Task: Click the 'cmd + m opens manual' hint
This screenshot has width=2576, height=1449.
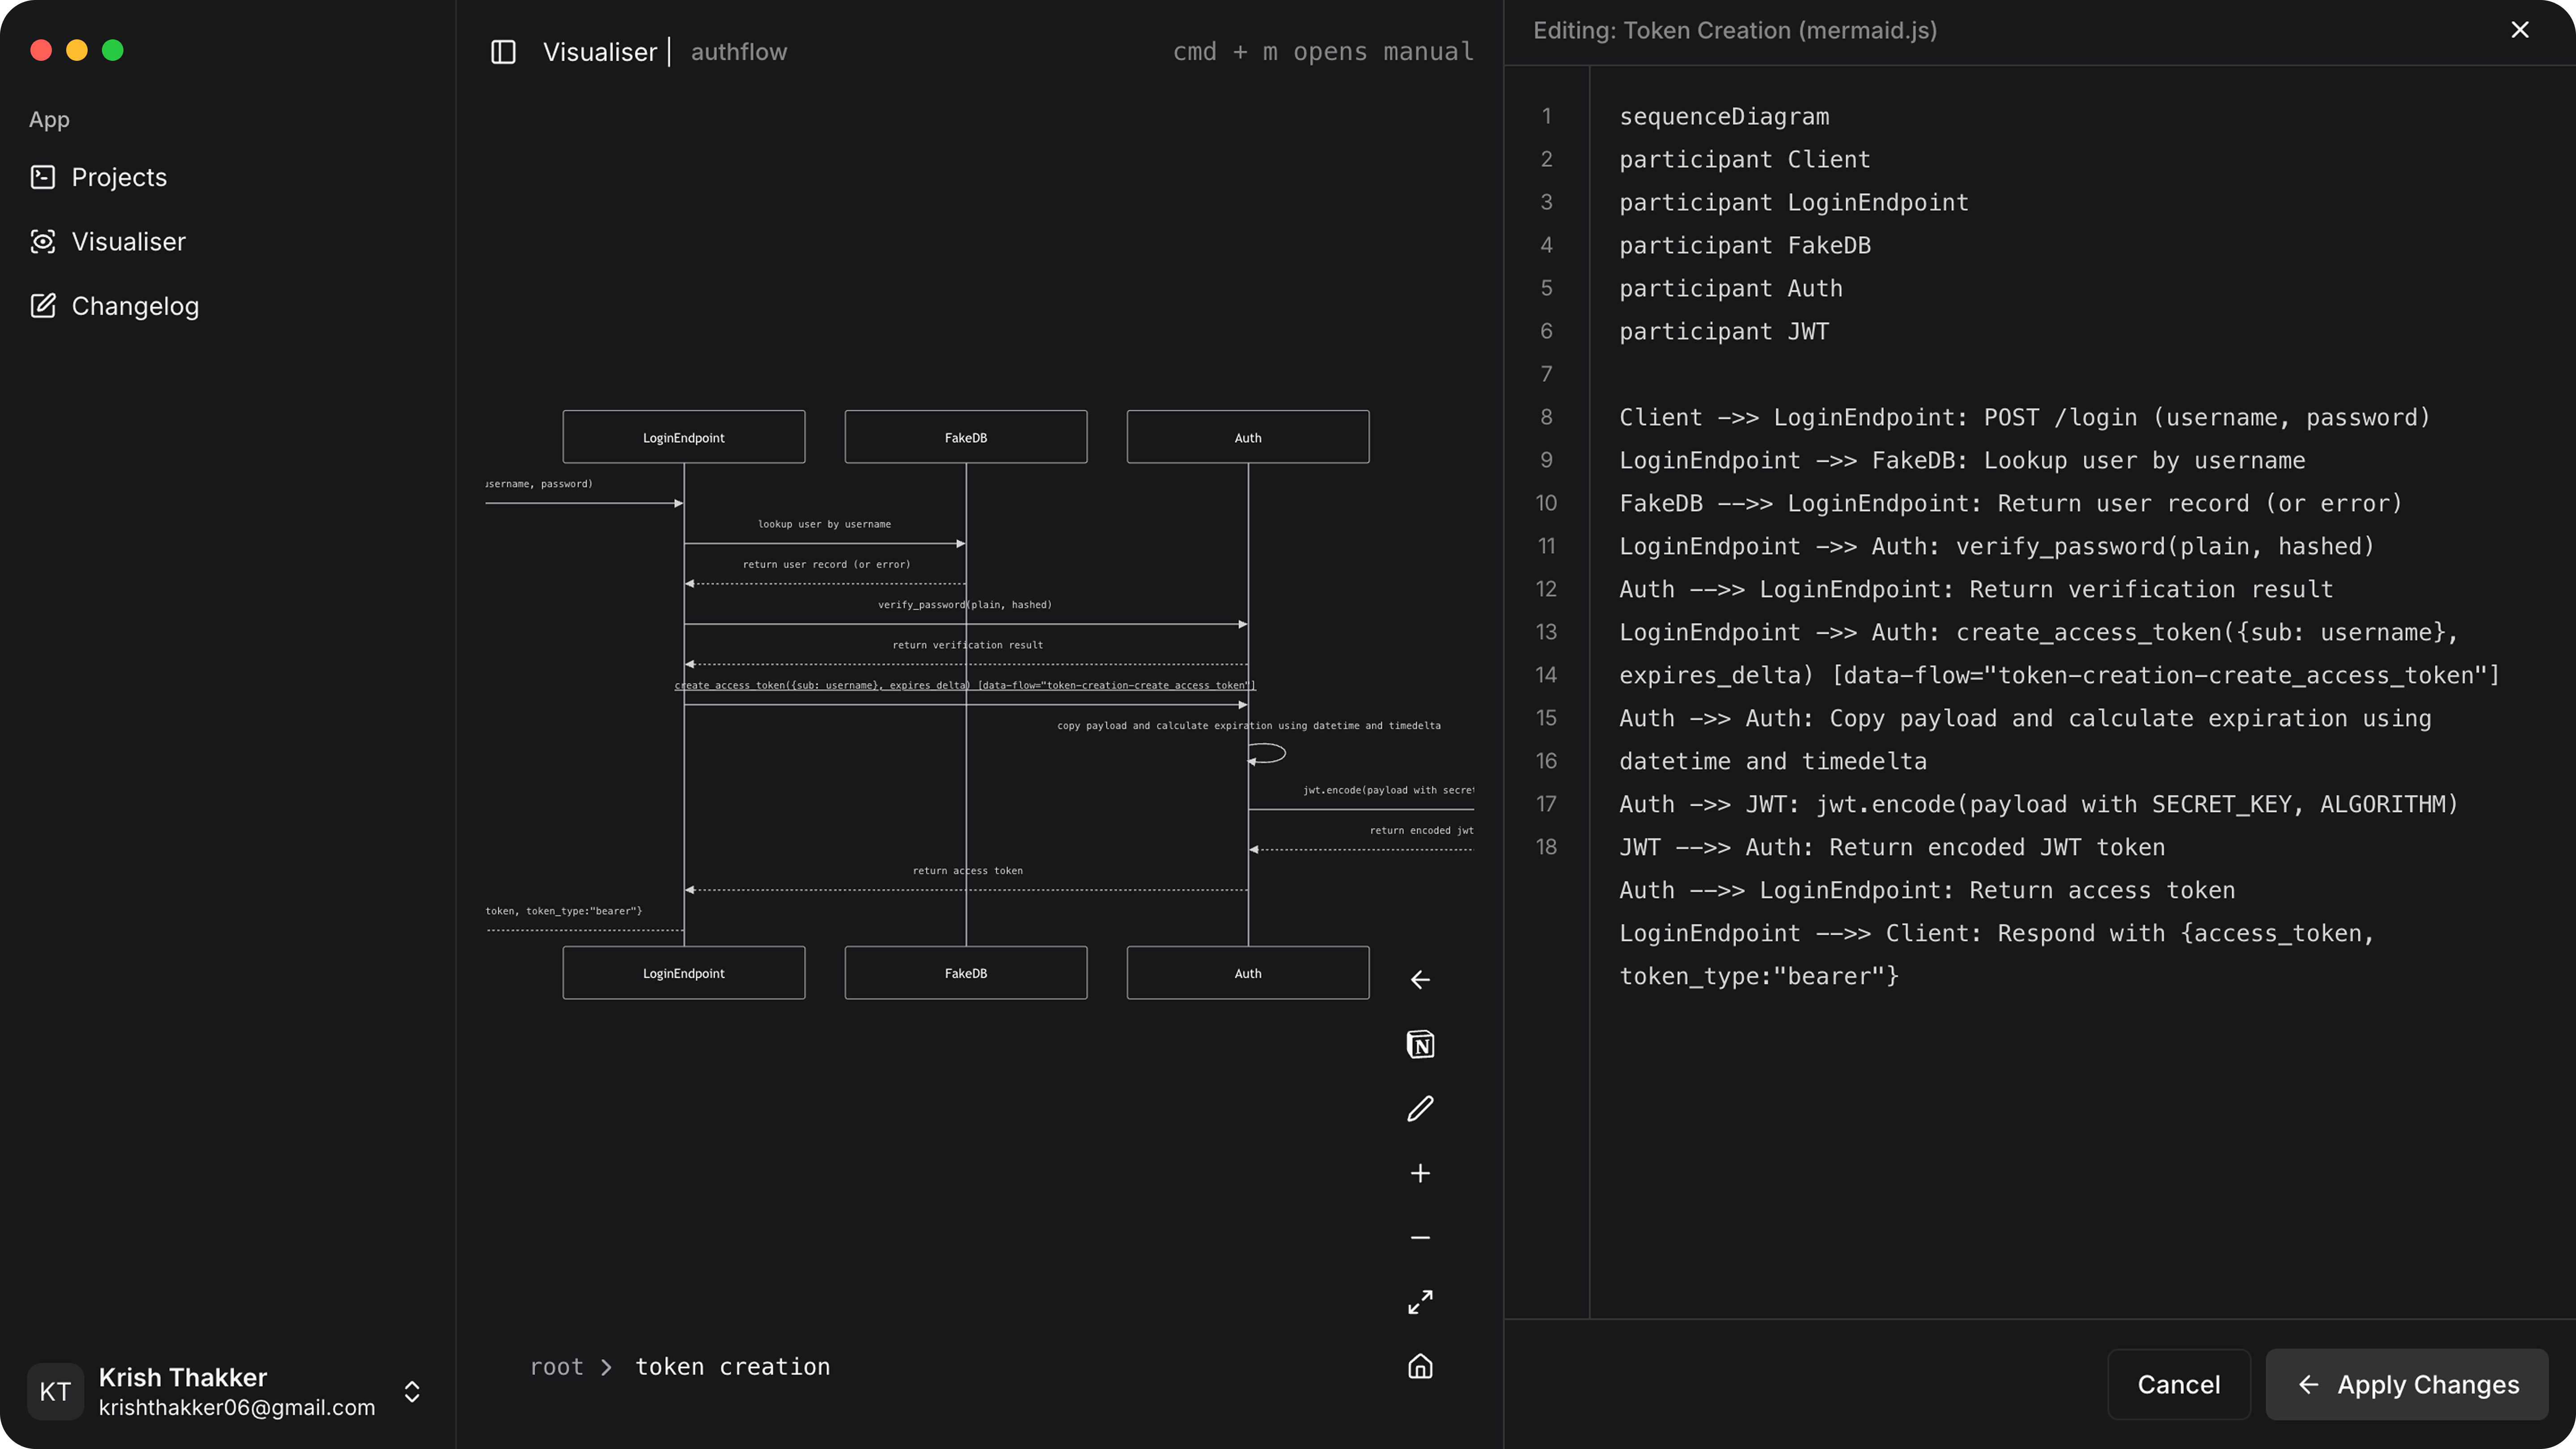Action: pyautogui.click(x=1323, y=52)
